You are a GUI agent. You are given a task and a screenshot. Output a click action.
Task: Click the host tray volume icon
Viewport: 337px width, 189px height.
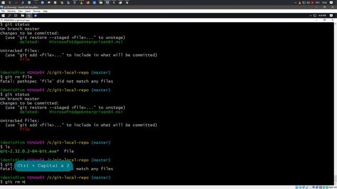click(x=308, y=3)
